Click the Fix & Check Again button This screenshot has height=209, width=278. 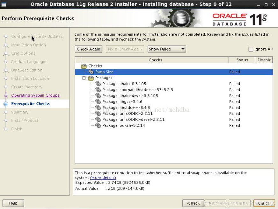click(125, 49)
